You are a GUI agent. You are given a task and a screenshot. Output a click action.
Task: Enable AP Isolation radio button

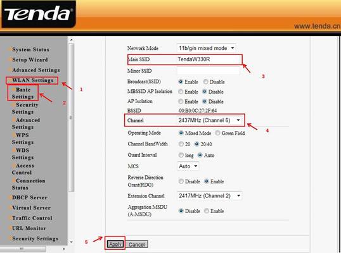point(181,101)
